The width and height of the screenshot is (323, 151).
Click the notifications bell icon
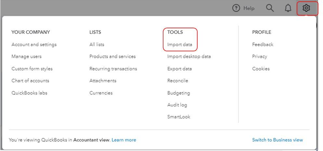(x=288, y=8)
